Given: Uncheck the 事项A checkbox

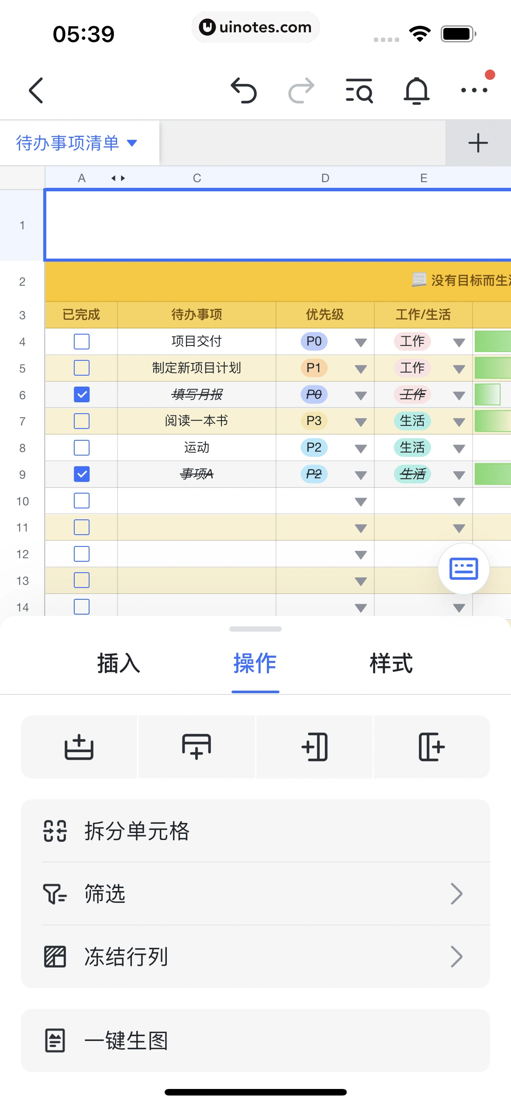Looking at the screenshot, I should 82,474.
